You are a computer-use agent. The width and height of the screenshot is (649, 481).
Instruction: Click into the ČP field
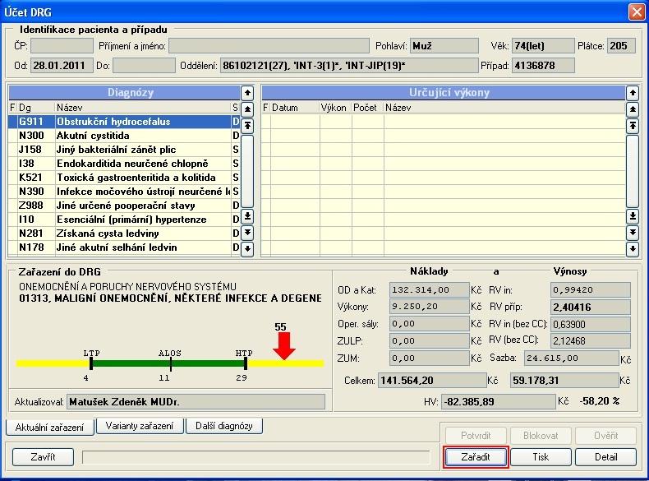[x=62, y=45]
